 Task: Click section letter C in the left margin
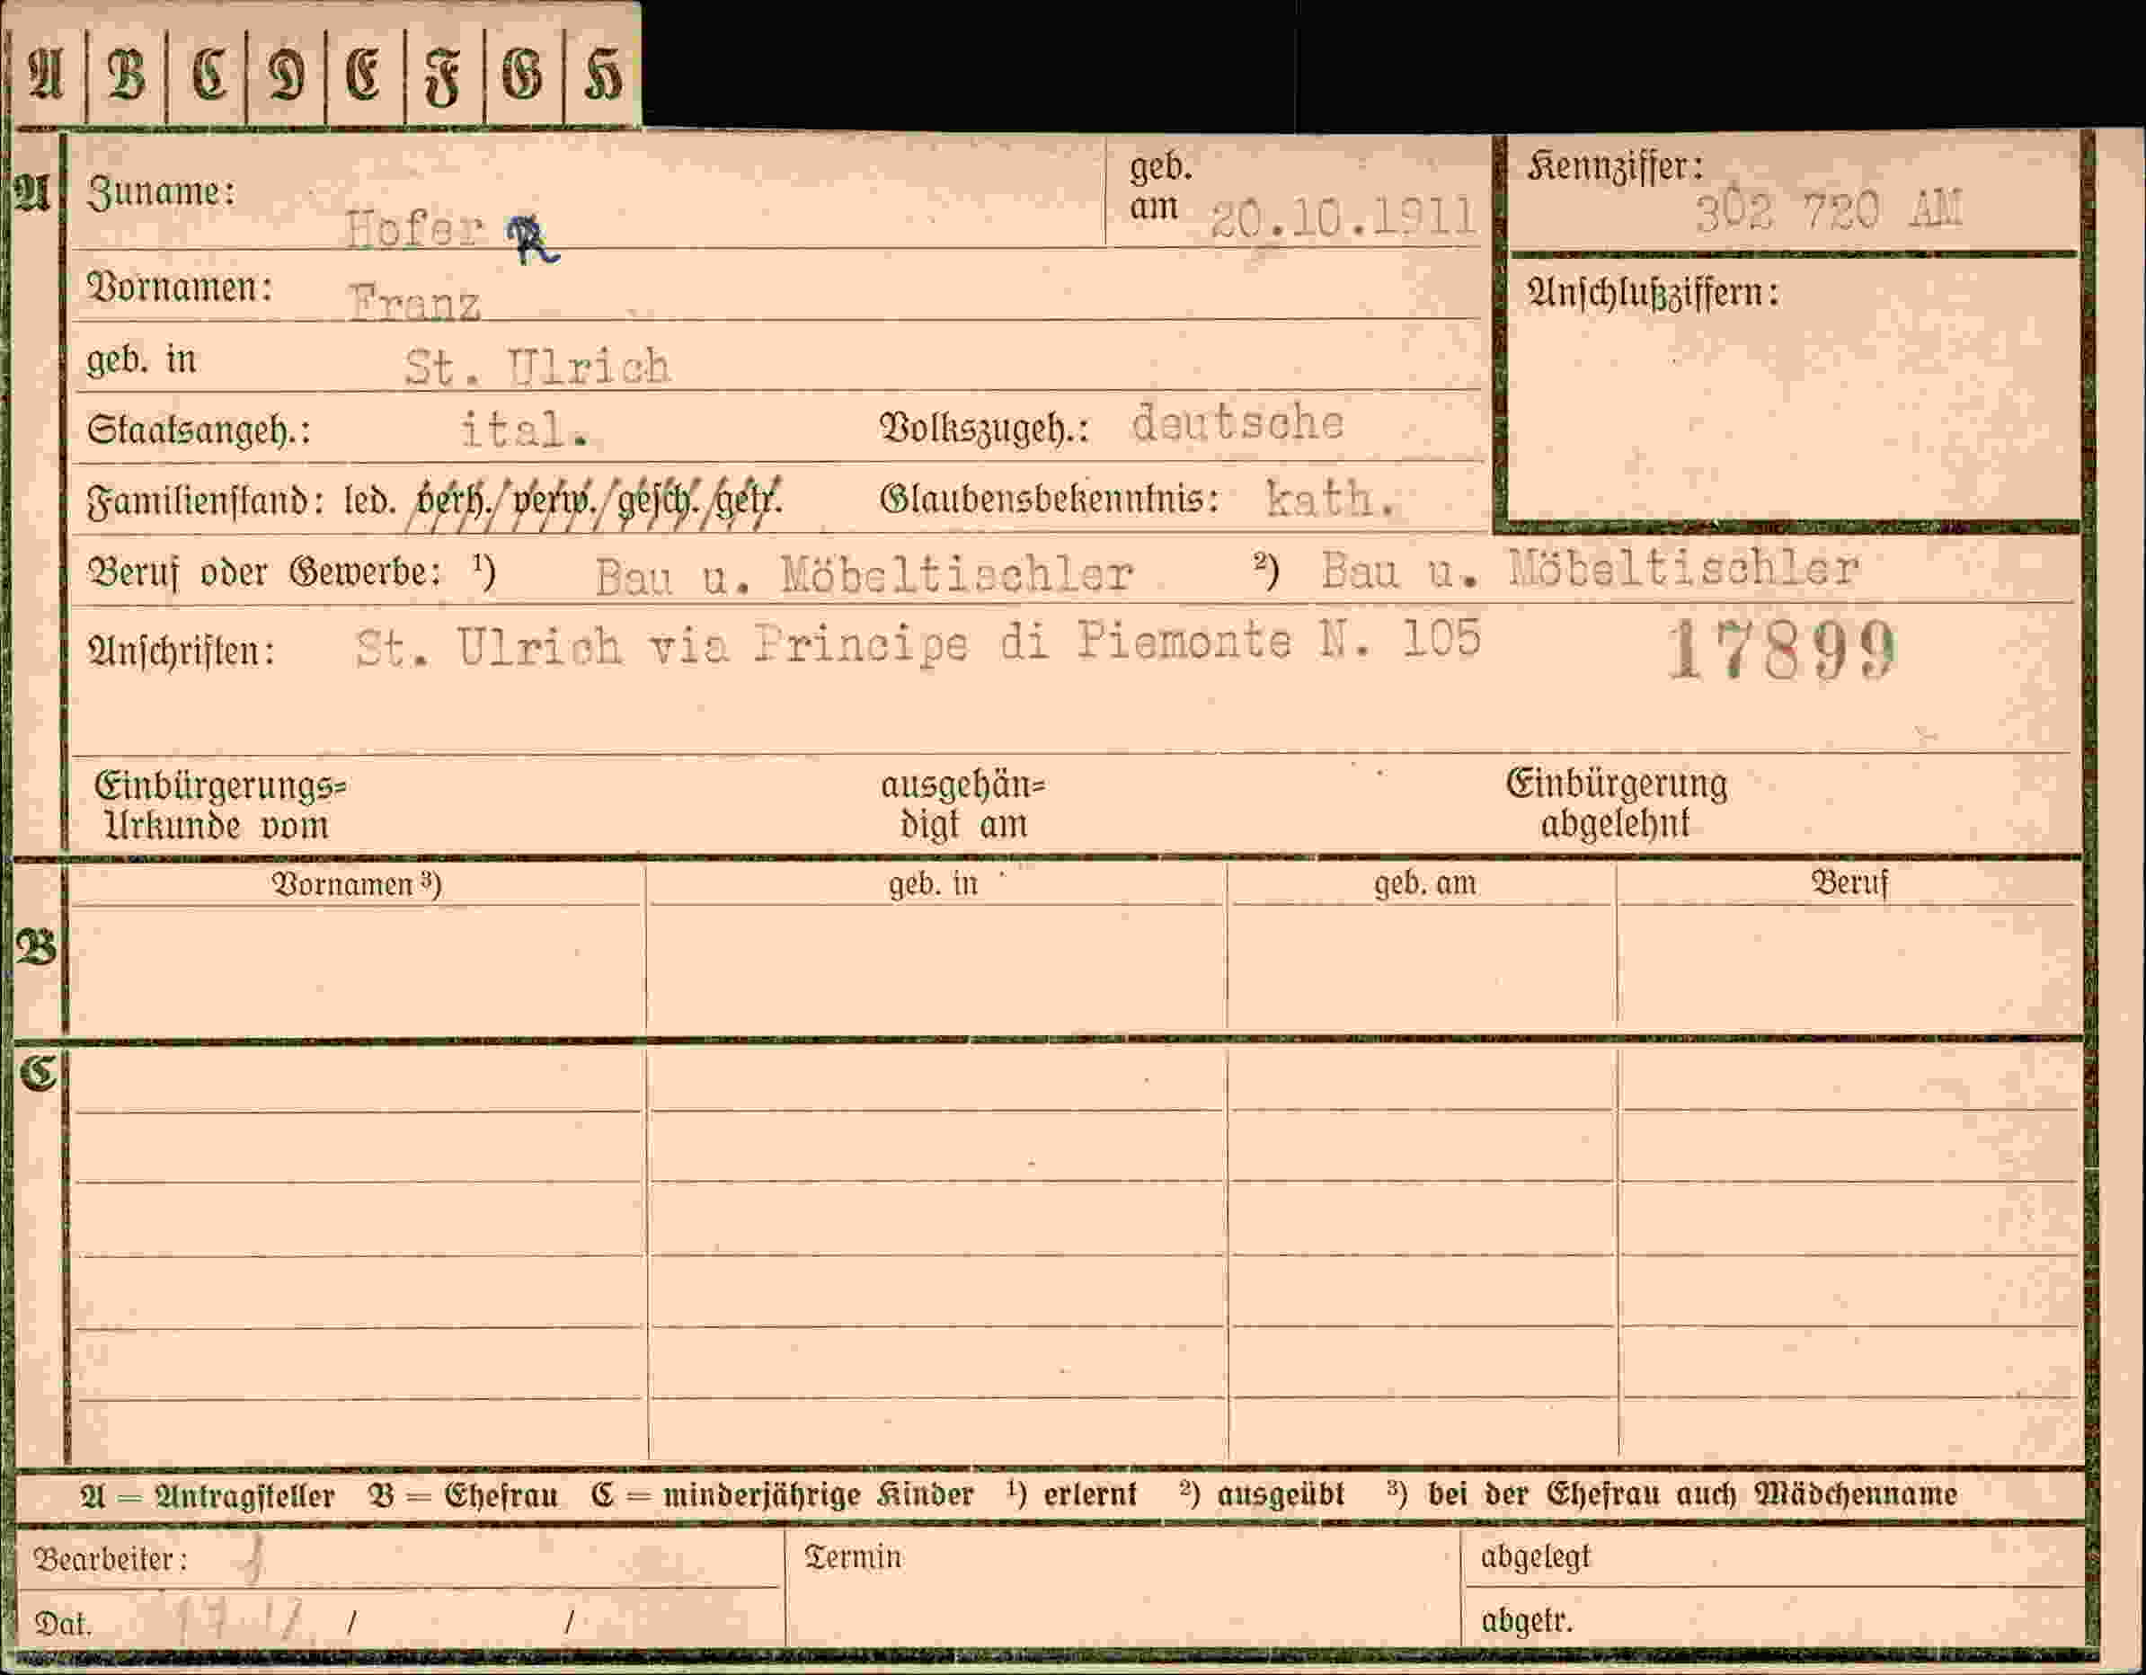coord(38,1072)
